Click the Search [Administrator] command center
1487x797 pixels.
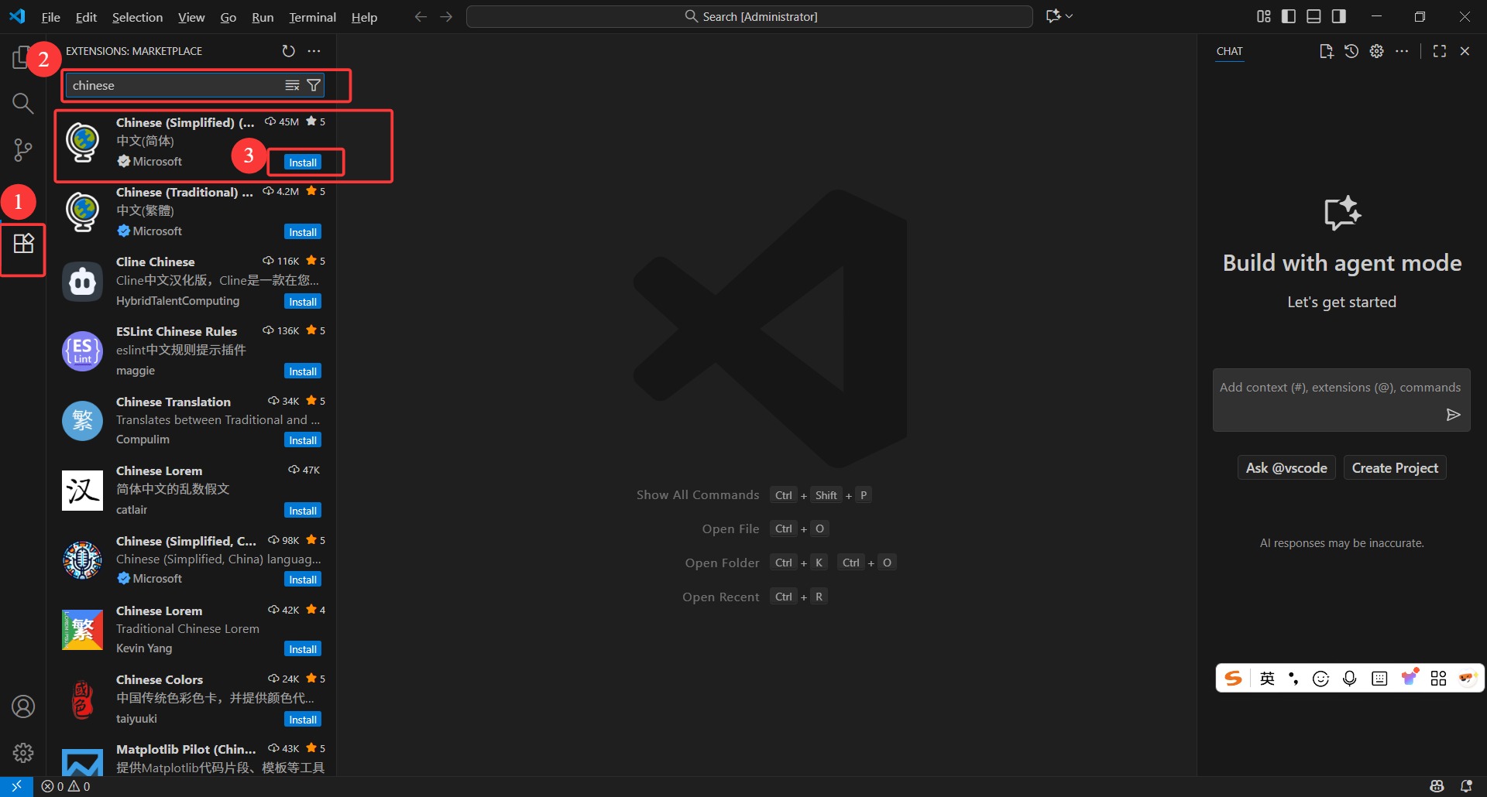pos(750,16)
